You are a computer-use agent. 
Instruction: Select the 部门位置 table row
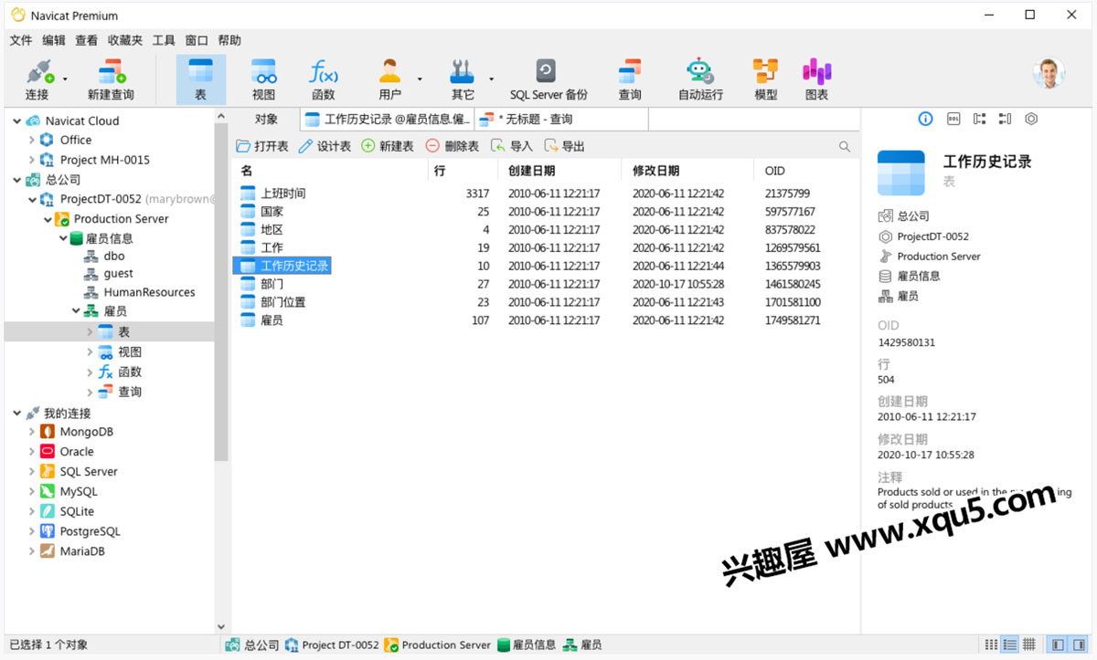pos(546,302)
